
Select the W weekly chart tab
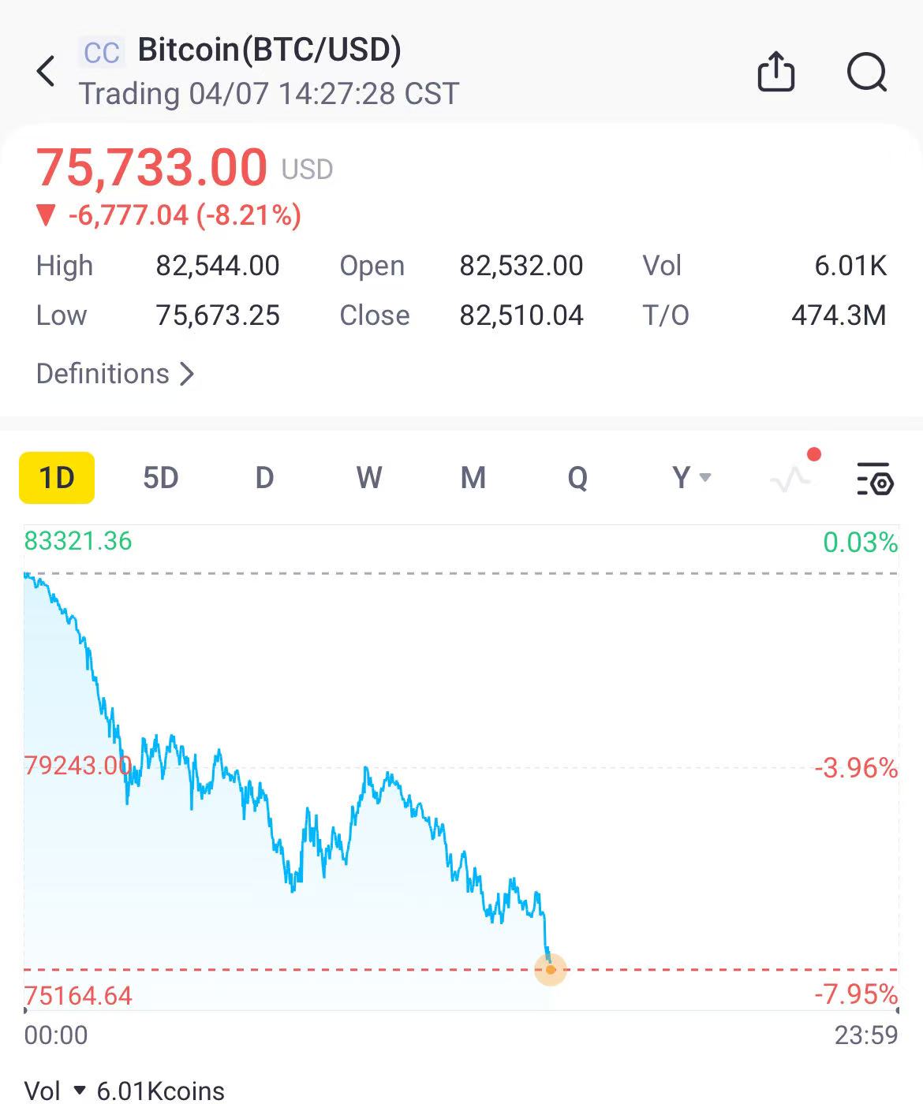tap(368, 478)
